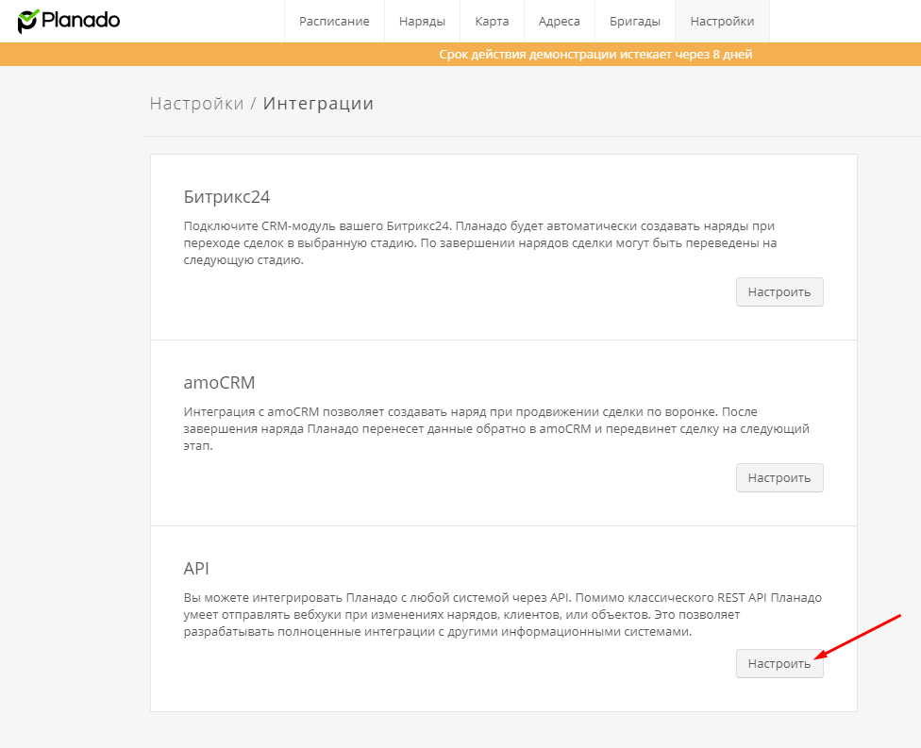Switch to the Наряды tab
This screenshot has height=748, width=921.
(422, 21)
